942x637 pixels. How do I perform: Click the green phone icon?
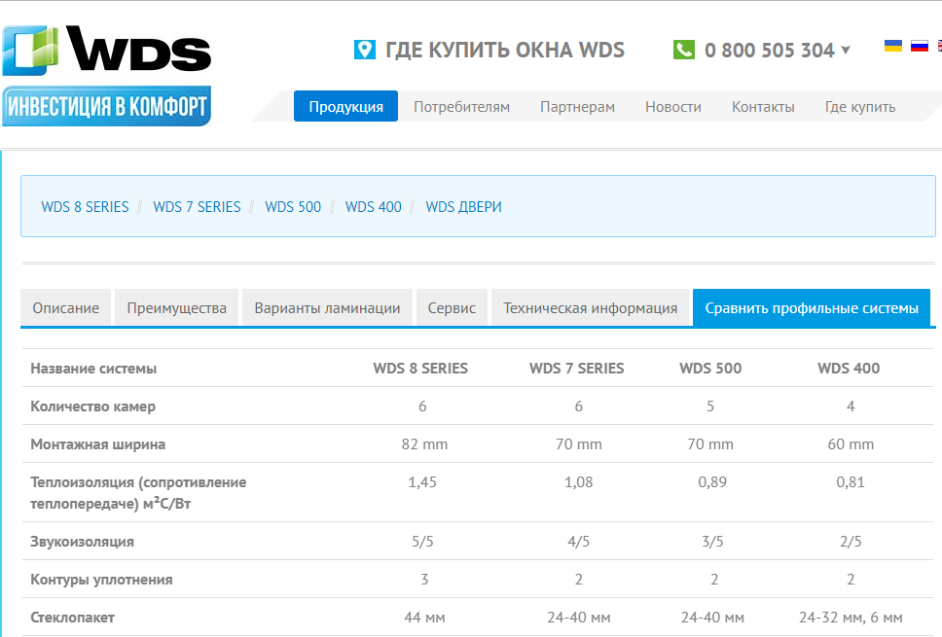click(684, 50)
